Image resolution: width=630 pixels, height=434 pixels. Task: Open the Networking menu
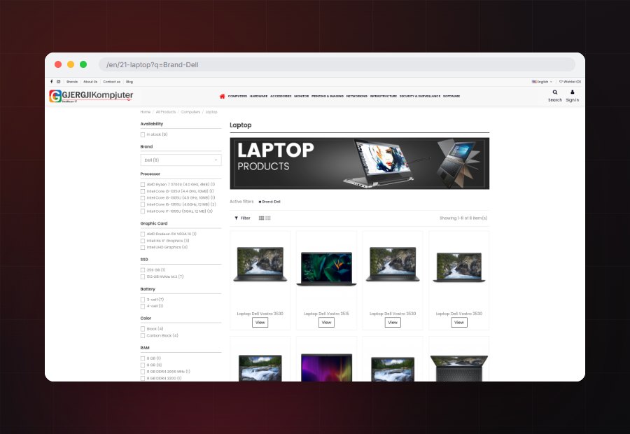click(x=357, y=97)
